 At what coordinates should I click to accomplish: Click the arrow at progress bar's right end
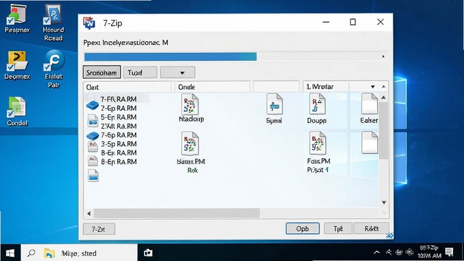383,56
